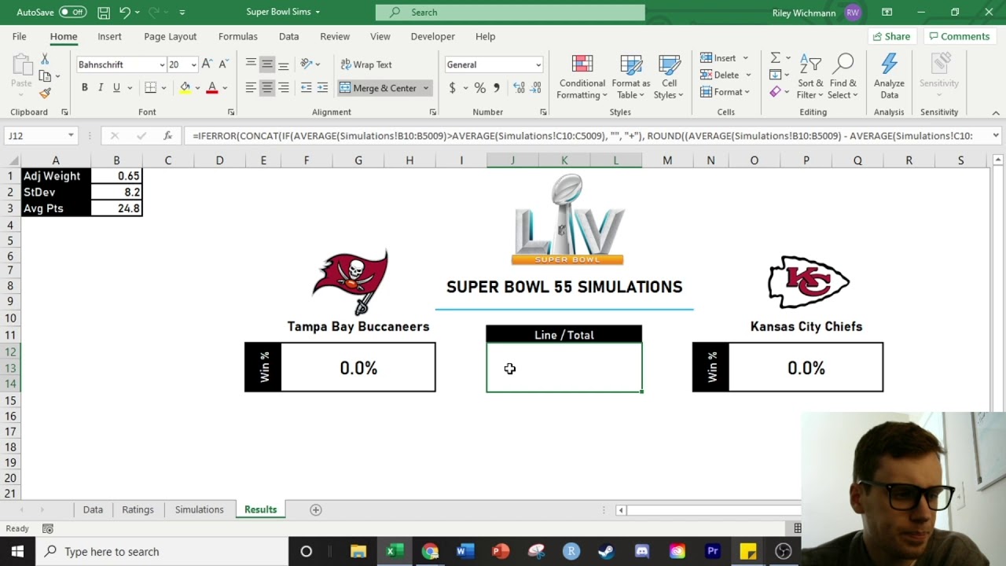Toggle Wrap Text

[x=365, y=64]
